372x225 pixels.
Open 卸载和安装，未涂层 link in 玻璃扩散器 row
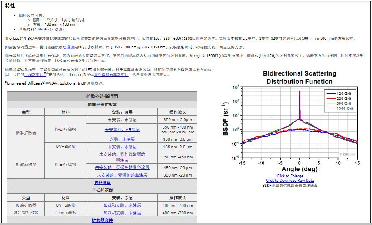click(x=122, y=205)
